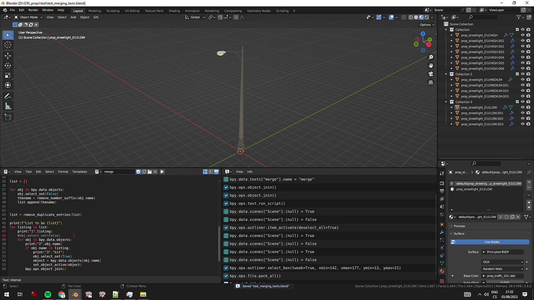
Task: Hide prop_streetlight_01£LOW.003 in viewport
Action: click(522, 124)
